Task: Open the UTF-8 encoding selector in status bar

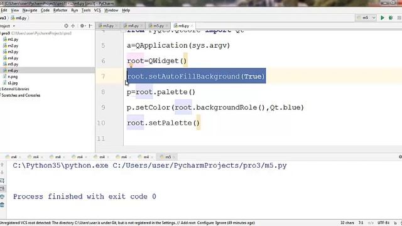Action: [x=384, y=223]
